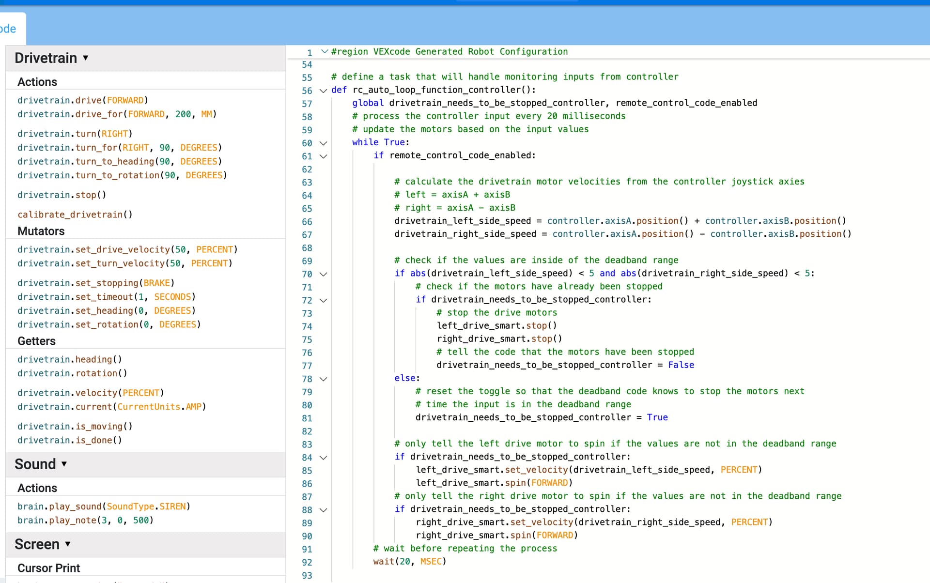Click line number 92 in the gutter

point(307,562)
